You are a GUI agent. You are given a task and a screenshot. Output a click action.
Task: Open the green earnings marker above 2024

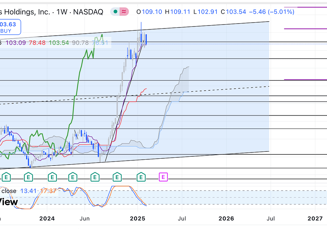pos(52,177)
